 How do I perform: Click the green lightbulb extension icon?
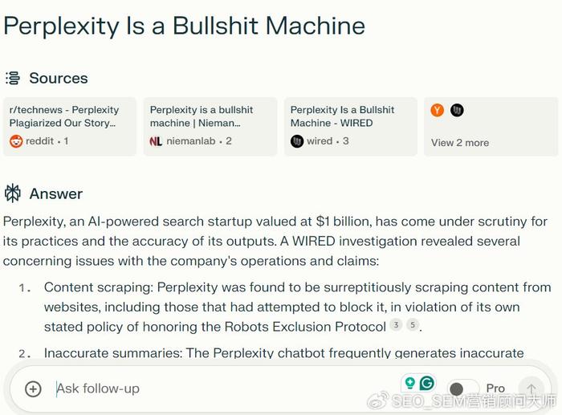[410, 383]
